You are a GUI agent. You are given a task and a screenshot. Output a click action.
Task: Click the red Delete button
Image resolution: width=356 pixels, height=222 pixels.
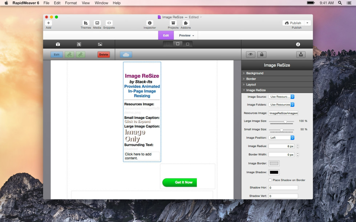point(104,55)
